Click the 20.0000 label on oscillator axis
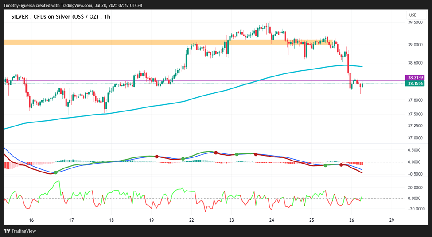This screenshot has width=432, height=237. [415, 187]
